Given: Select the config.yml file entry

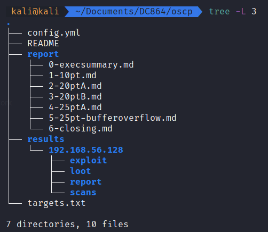Looking at the screenshot, I should (x=54, y=33).
